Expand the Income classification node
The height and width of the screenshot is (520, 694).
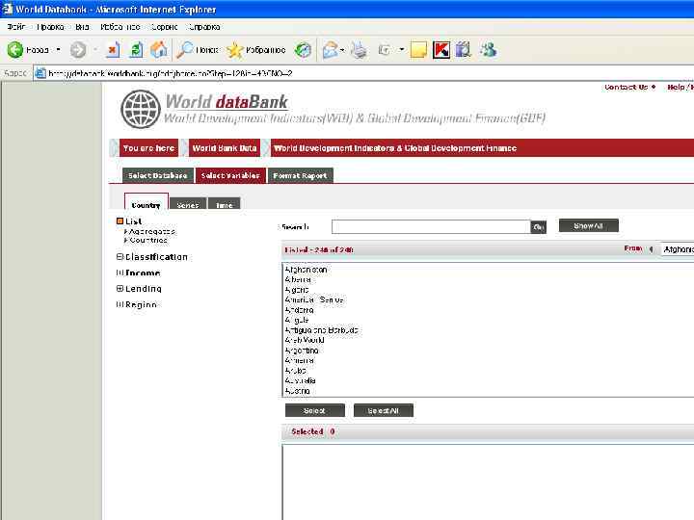[x=120, y=273]
